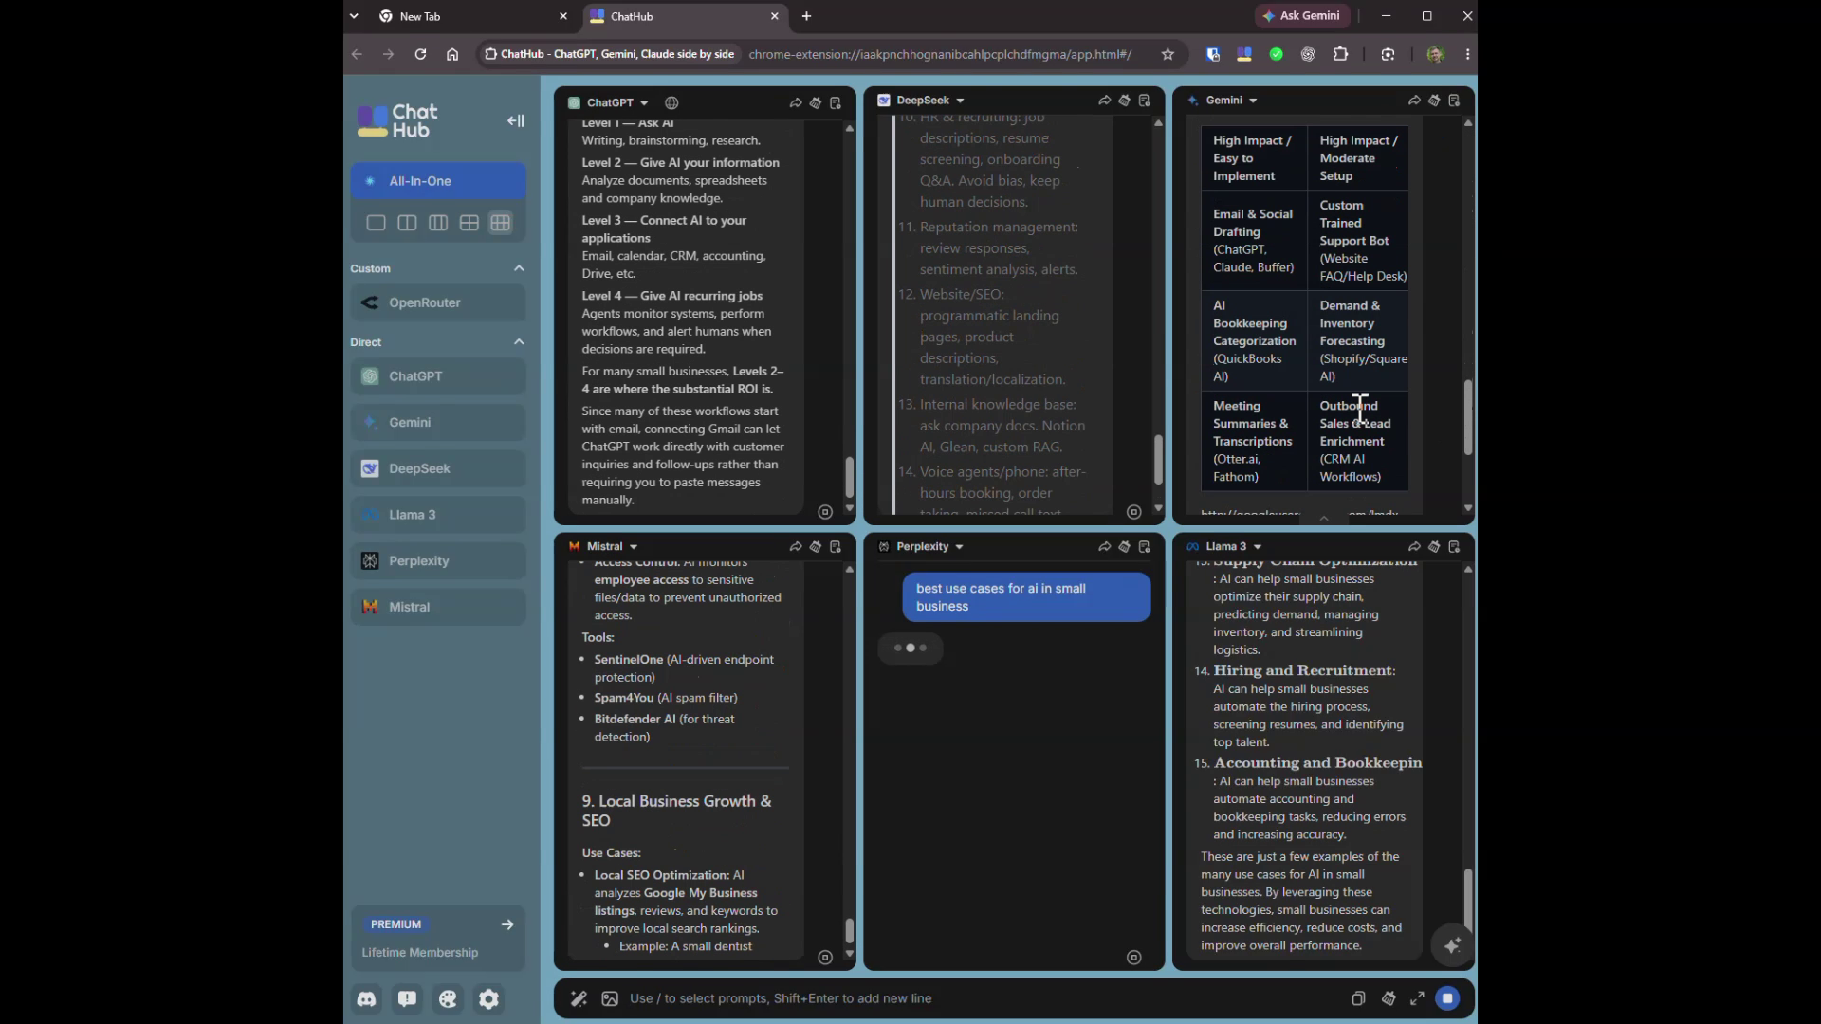Select the two-column layout
Screen dimensions: 1821x1024
click(x=407, y=223)
